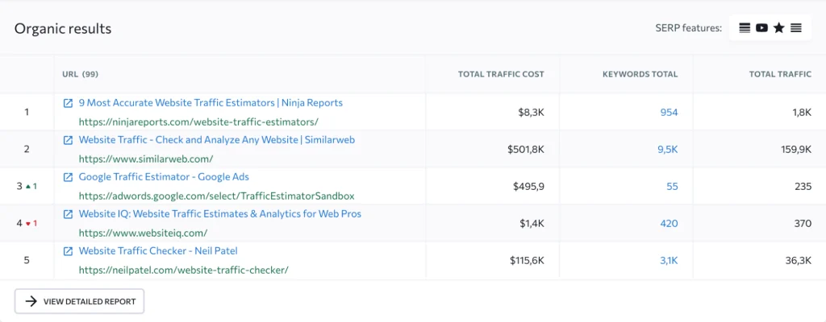
Task: Click the 1,8K total traffic value
Action: pyautogui.click(x=803, y=112)
